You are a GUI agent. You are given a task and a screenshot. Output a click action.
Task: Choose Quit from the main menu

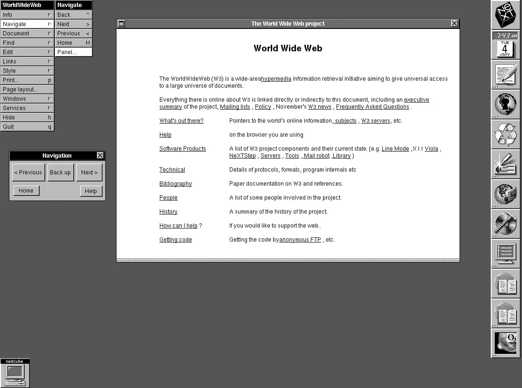[27, 126]
